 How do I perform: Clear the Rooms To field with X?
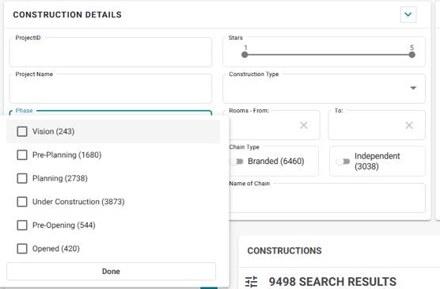click(409, 125)
